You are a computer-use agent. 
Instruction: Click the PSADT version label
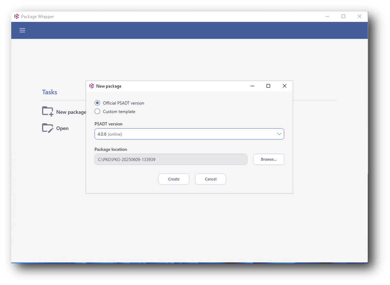click(x=108, y=124)
